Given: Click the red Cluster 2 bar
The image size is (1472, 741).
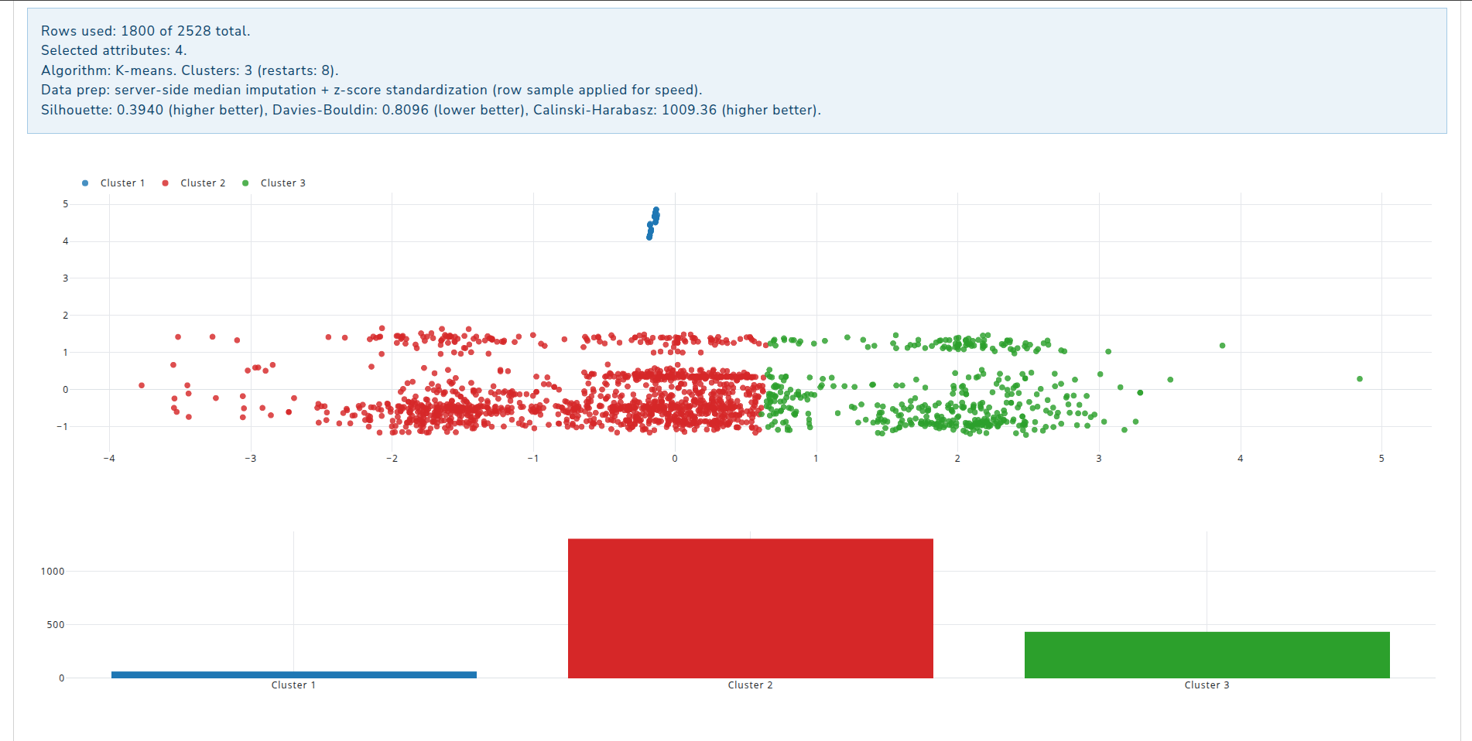Looking at the screenshot, I should [751, 609].
